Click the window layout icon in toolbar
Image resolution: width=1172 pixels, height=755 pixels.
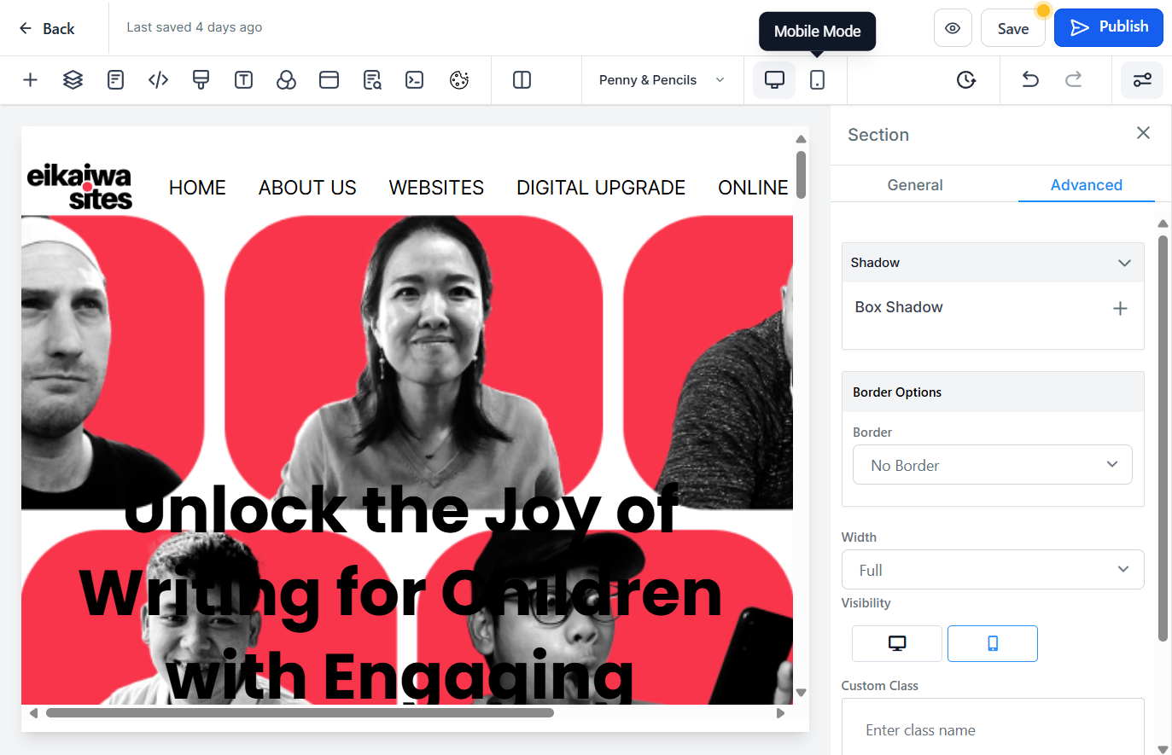[x=329, y=80]
